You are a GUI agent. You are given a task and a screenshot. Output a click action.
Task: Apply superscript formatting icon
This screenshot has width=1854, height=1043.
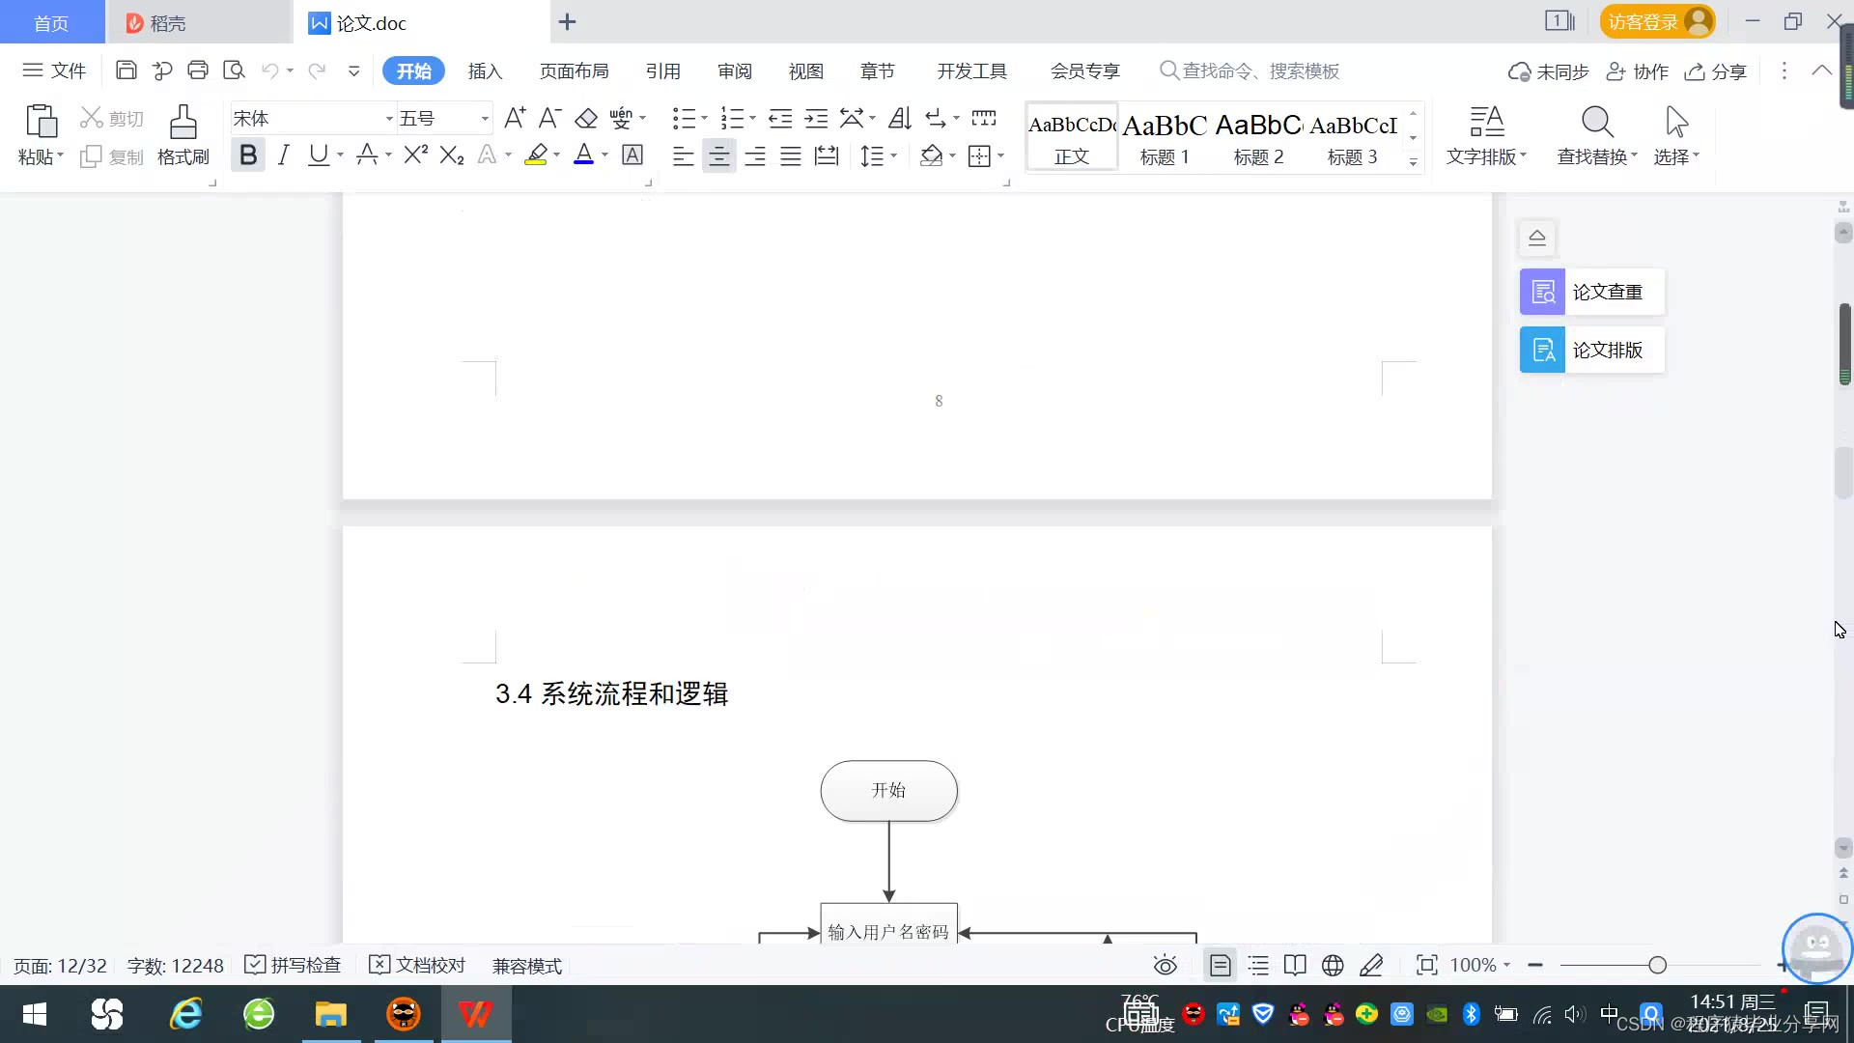click(415, 155)
